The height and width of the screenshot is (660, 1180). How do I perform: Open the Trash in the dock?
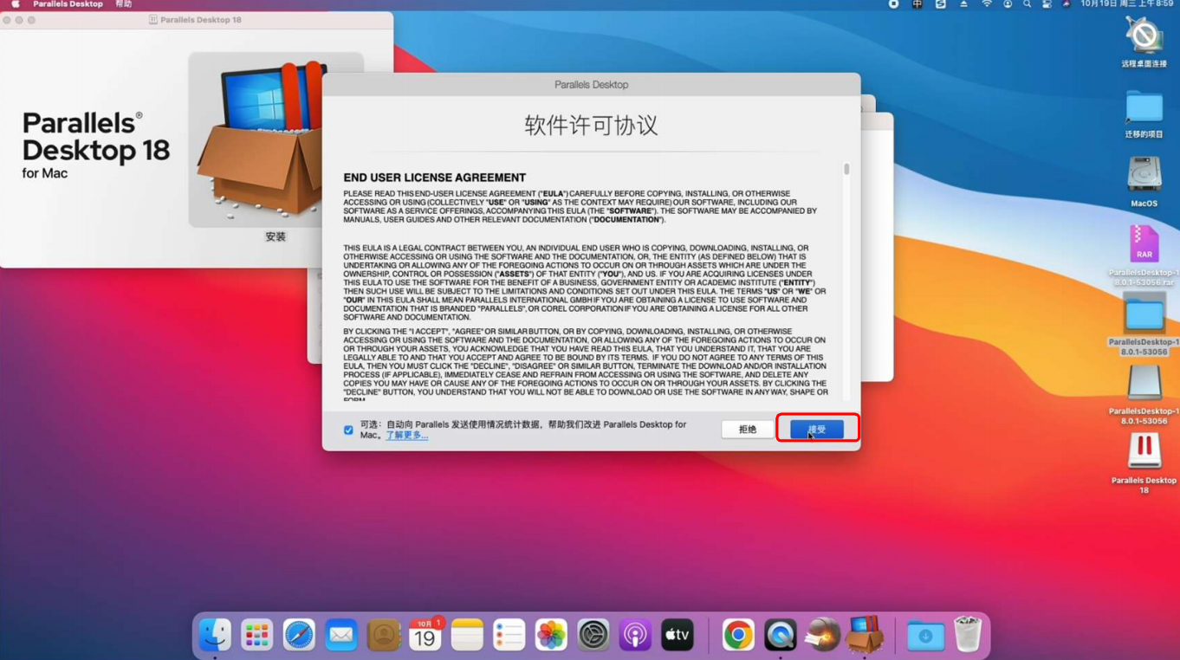(x=968, y=635)
